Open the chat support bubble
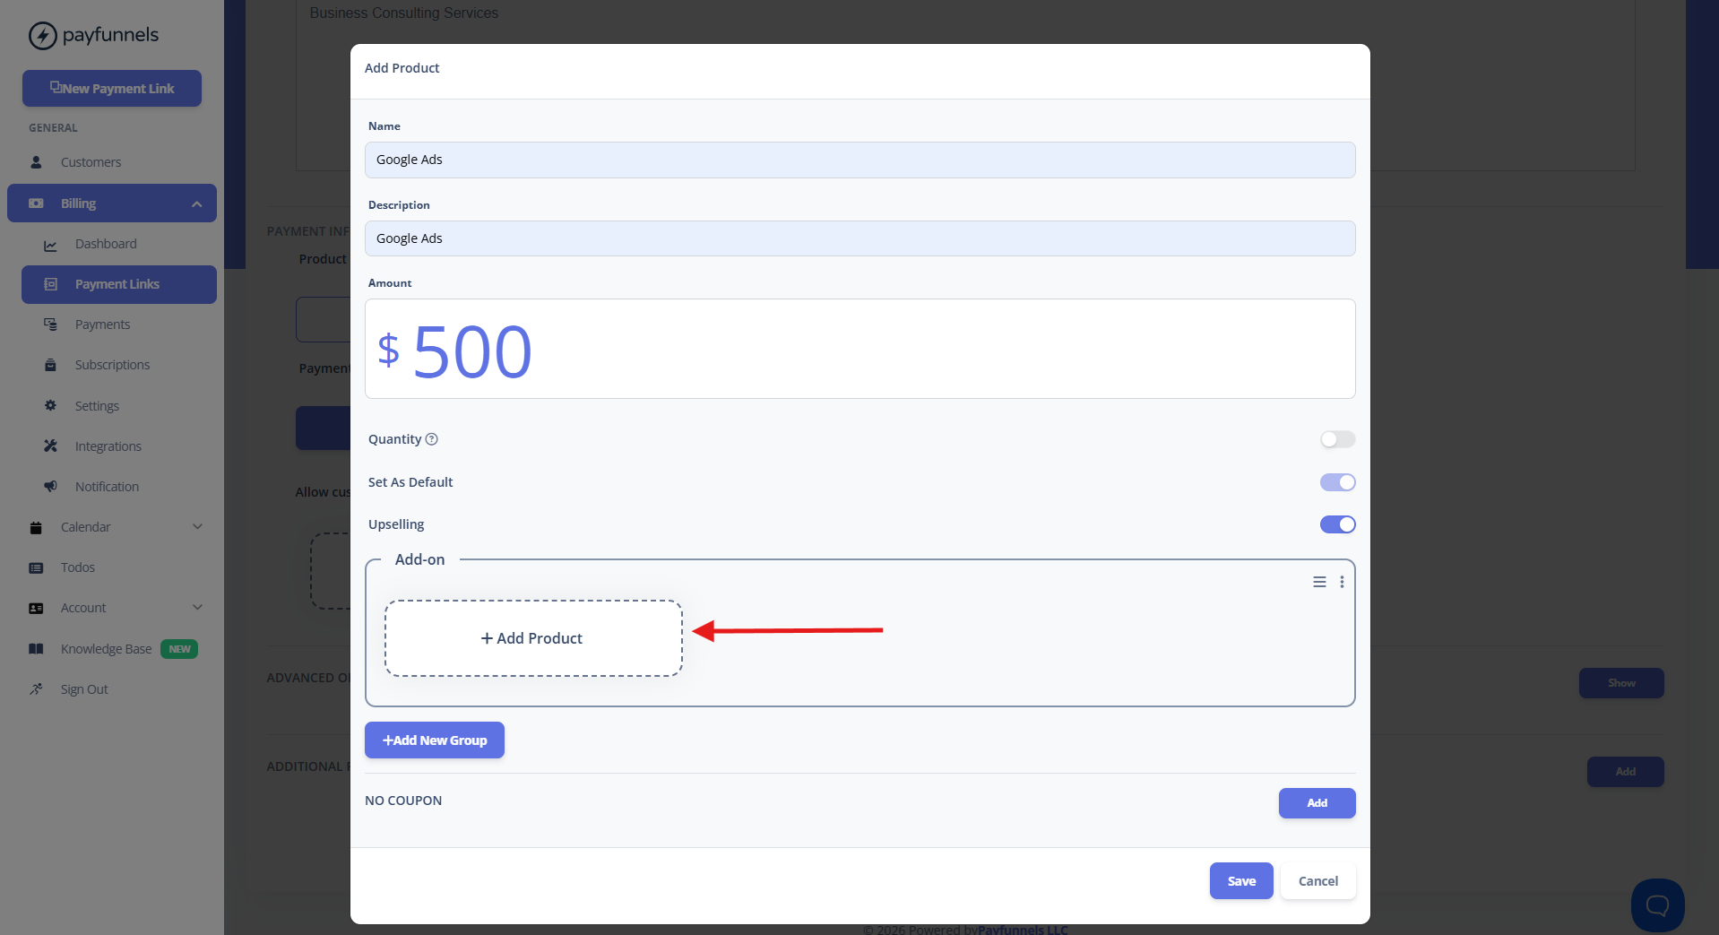1719x935 pixels. 1657,905
